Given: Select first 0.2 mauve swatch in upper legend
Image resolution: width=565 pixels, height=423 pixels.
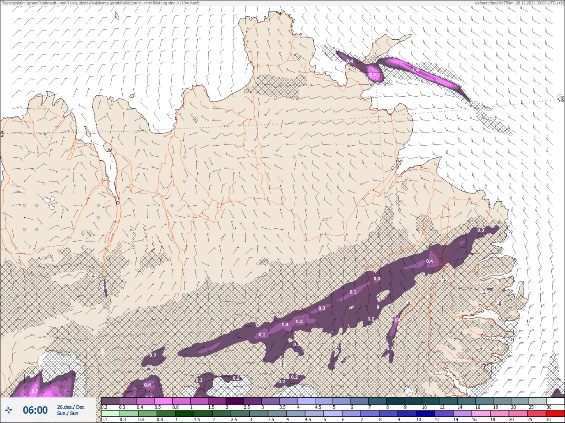Looking at the screenshot, I should coord(110,401).
